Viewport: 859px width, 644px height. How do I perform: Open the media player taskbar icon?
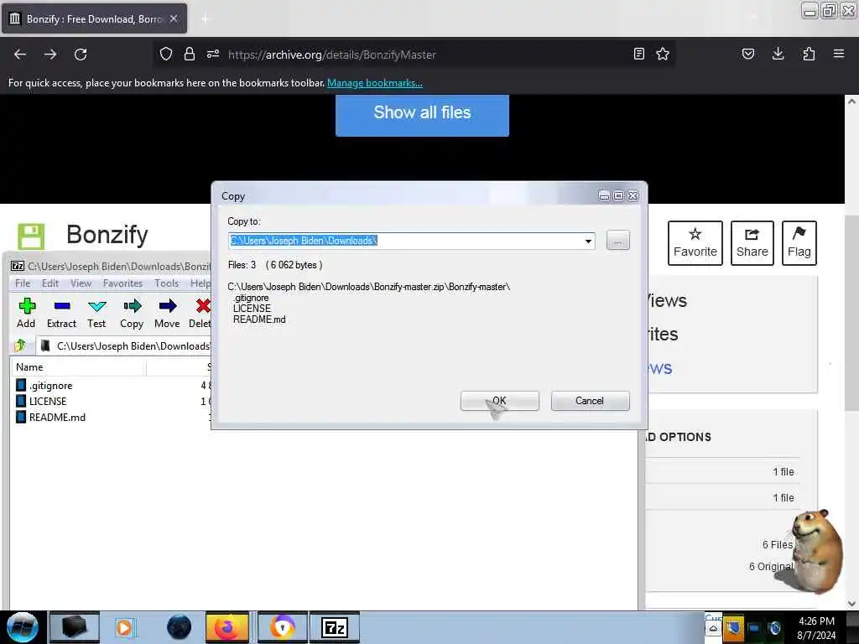tap(124, 627)
